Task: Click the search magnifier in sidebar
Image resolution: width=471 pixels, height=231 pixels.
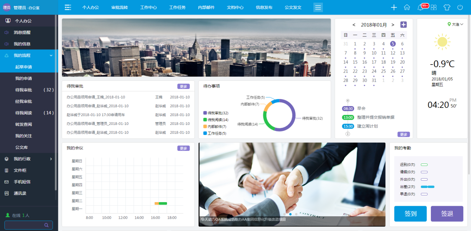Action: point(46,225)
